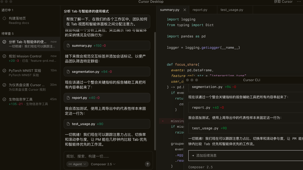Viewport: 303px width, 170px height.
Task: Click file icon on segmentation.py card
Action: tap(68, 72)
